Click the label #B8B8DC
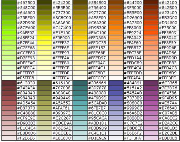Image resolution: width=180 pixels, height=142 pixels. tap(133, 118)
